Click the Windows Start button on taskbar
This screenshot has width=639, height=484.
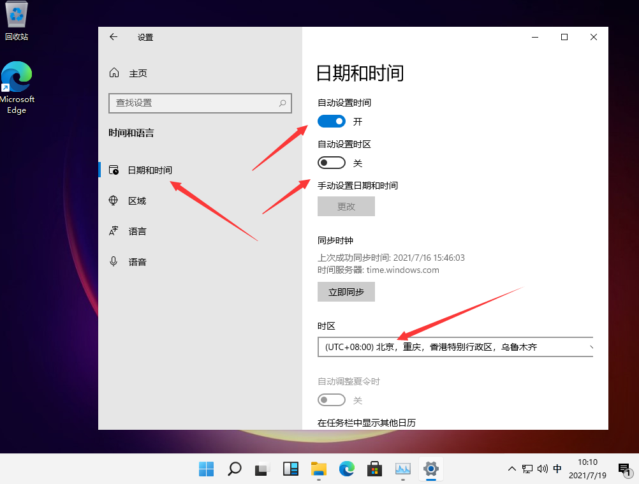tap(206, 469)
